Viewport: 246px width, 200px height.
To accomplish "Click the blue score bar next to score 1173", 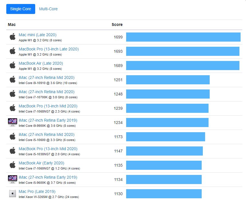I will click(x=166, y=137).
